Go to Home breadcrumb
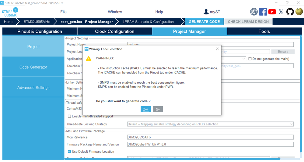Image resolution: width=304 pixels, height=162 pixels. (9, 22)
